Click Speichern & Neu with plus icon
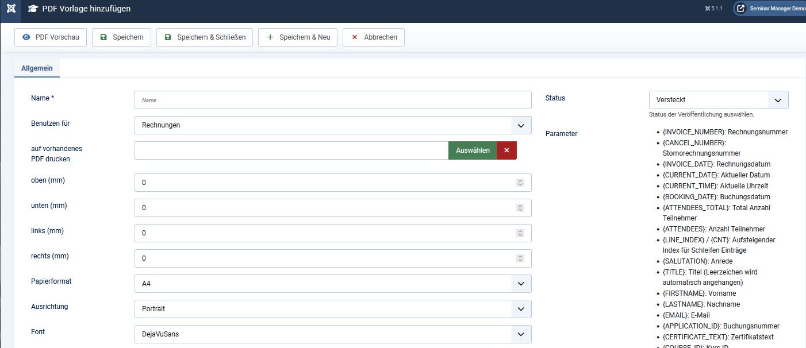Image resolution: width=806 pixels, height=348 pixels. pos(297,37)
